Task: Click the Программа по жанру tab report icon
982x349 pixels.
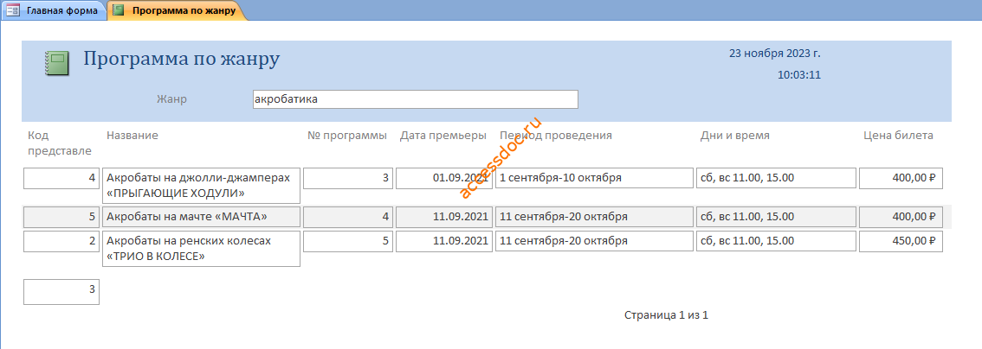Action: coord(119,10)
